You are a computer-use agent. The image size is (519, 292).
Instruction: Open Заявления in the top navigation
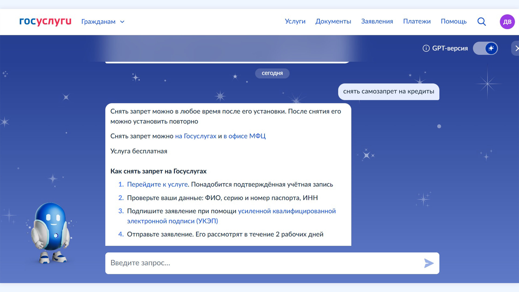coord(377,21)
